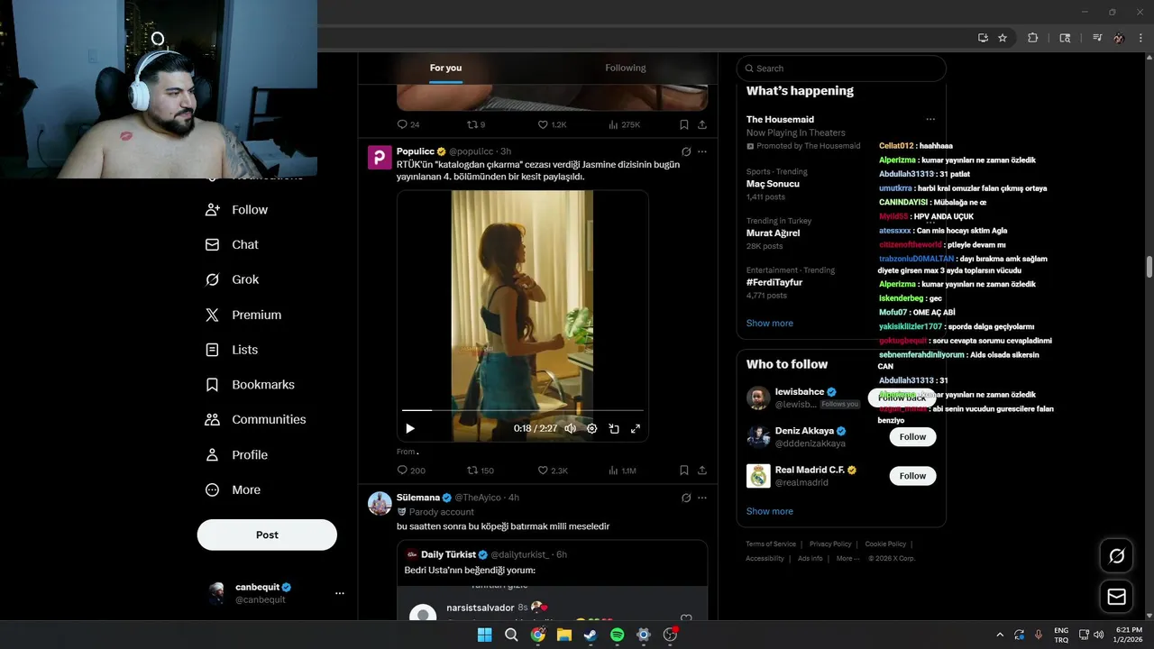This screenshot has height=649, width=1154.
Task: Go to Profile in sidebar
Action: click(x=236, y=455)
